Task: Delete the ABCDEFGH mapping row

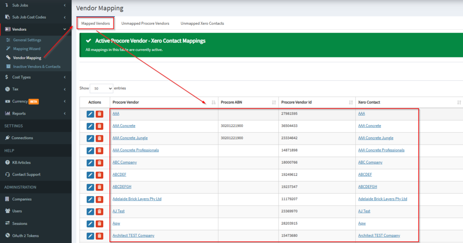Action: [99, 187]
